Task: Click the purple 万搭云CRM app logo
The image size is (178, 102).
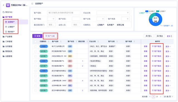Action: point(8,5)
